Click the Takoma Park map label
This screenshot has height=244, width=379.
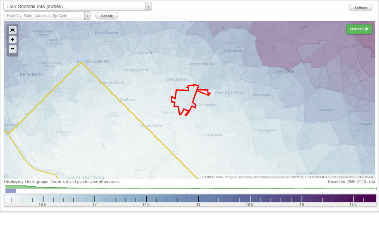click(x=112, y=83)
